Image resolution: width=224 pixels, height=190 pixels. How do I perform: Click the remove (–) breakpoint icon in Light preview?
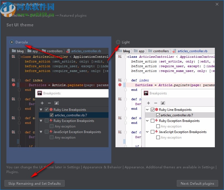click(156, 103)
